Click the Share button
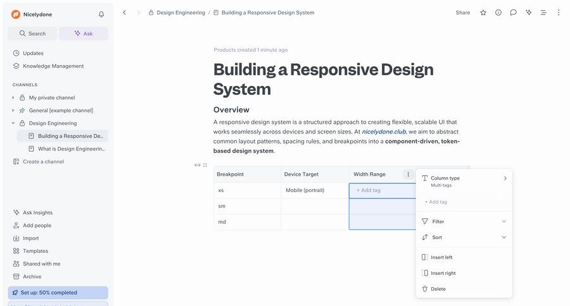The image size is (570, 306). click(x=462, y=13)
